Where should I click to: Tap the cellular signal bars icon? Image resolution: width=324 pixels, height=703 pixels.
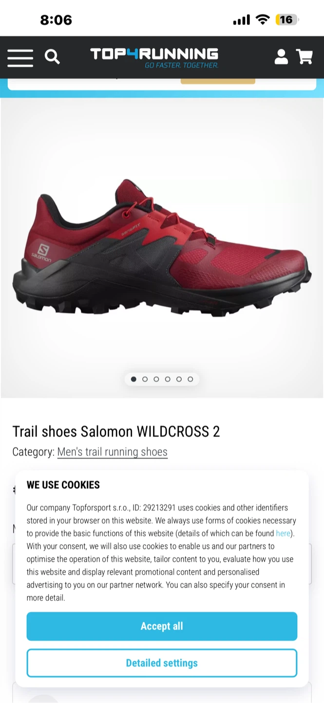pos(241,20)
